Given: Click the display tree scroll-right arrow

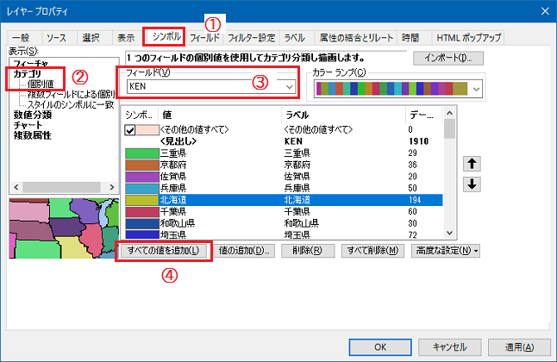Looking at the screenshot, I should 112,187.
